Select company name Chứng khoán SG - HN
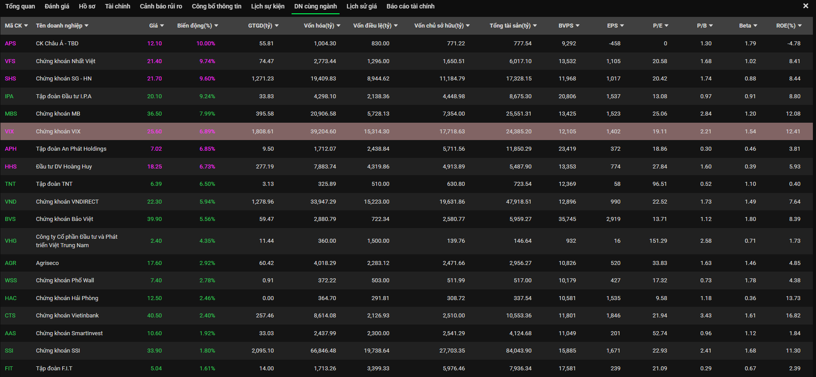The image size is (816, 377). tap(64, 79)
